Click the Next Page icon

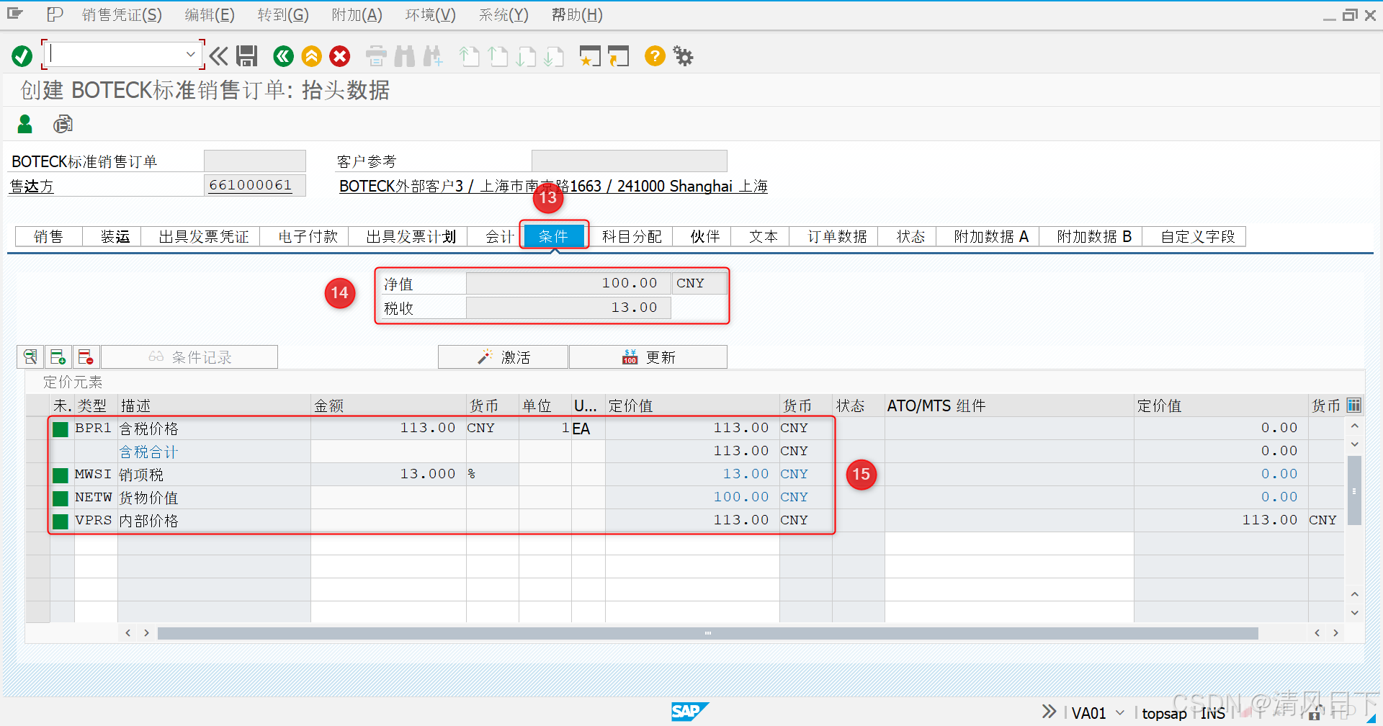[x=526, y=56]
